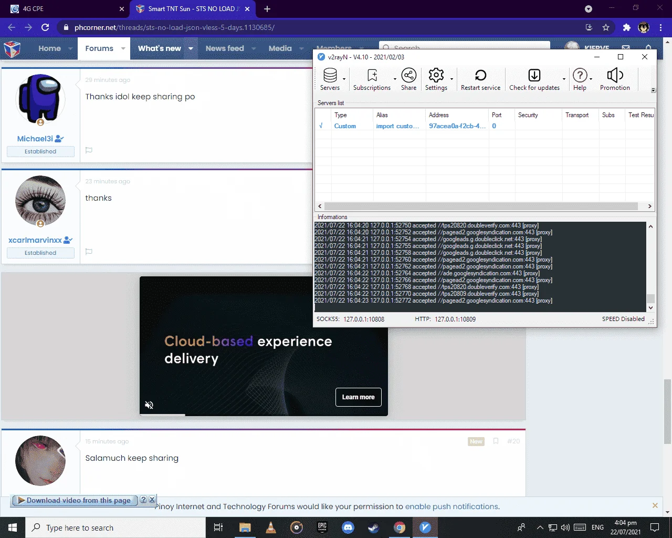Image resolution: width=672 pixels, height=538 pixels.
Task: Open v2rayN Settings gear
Action: (x=436, y=80)
